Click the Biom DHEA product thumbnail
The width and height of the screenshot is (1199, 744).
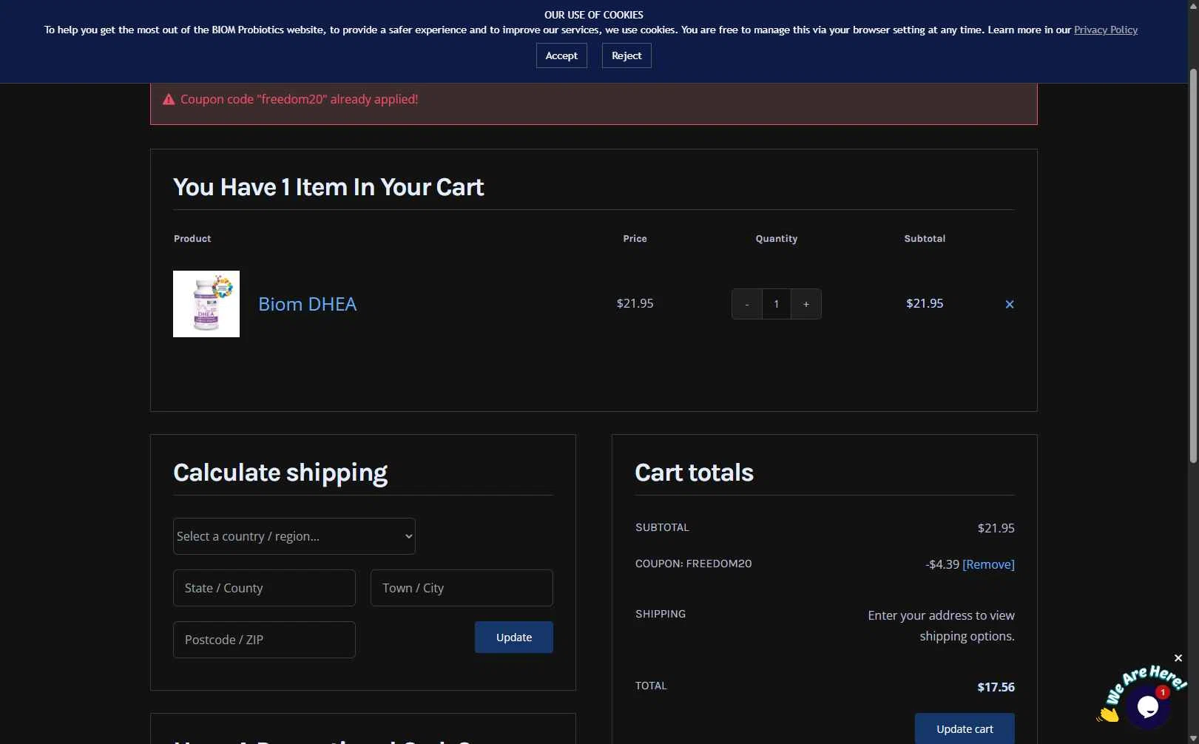(x=206, y=304)
